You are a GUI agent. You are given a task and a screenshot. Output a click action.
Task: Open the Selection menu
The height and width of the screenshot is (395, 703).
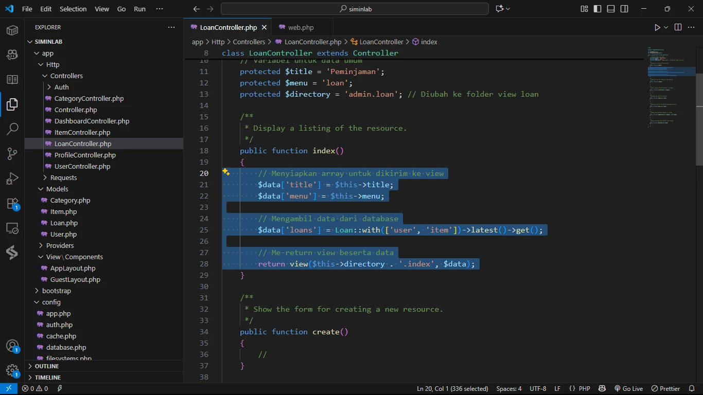tap(73, 9)
